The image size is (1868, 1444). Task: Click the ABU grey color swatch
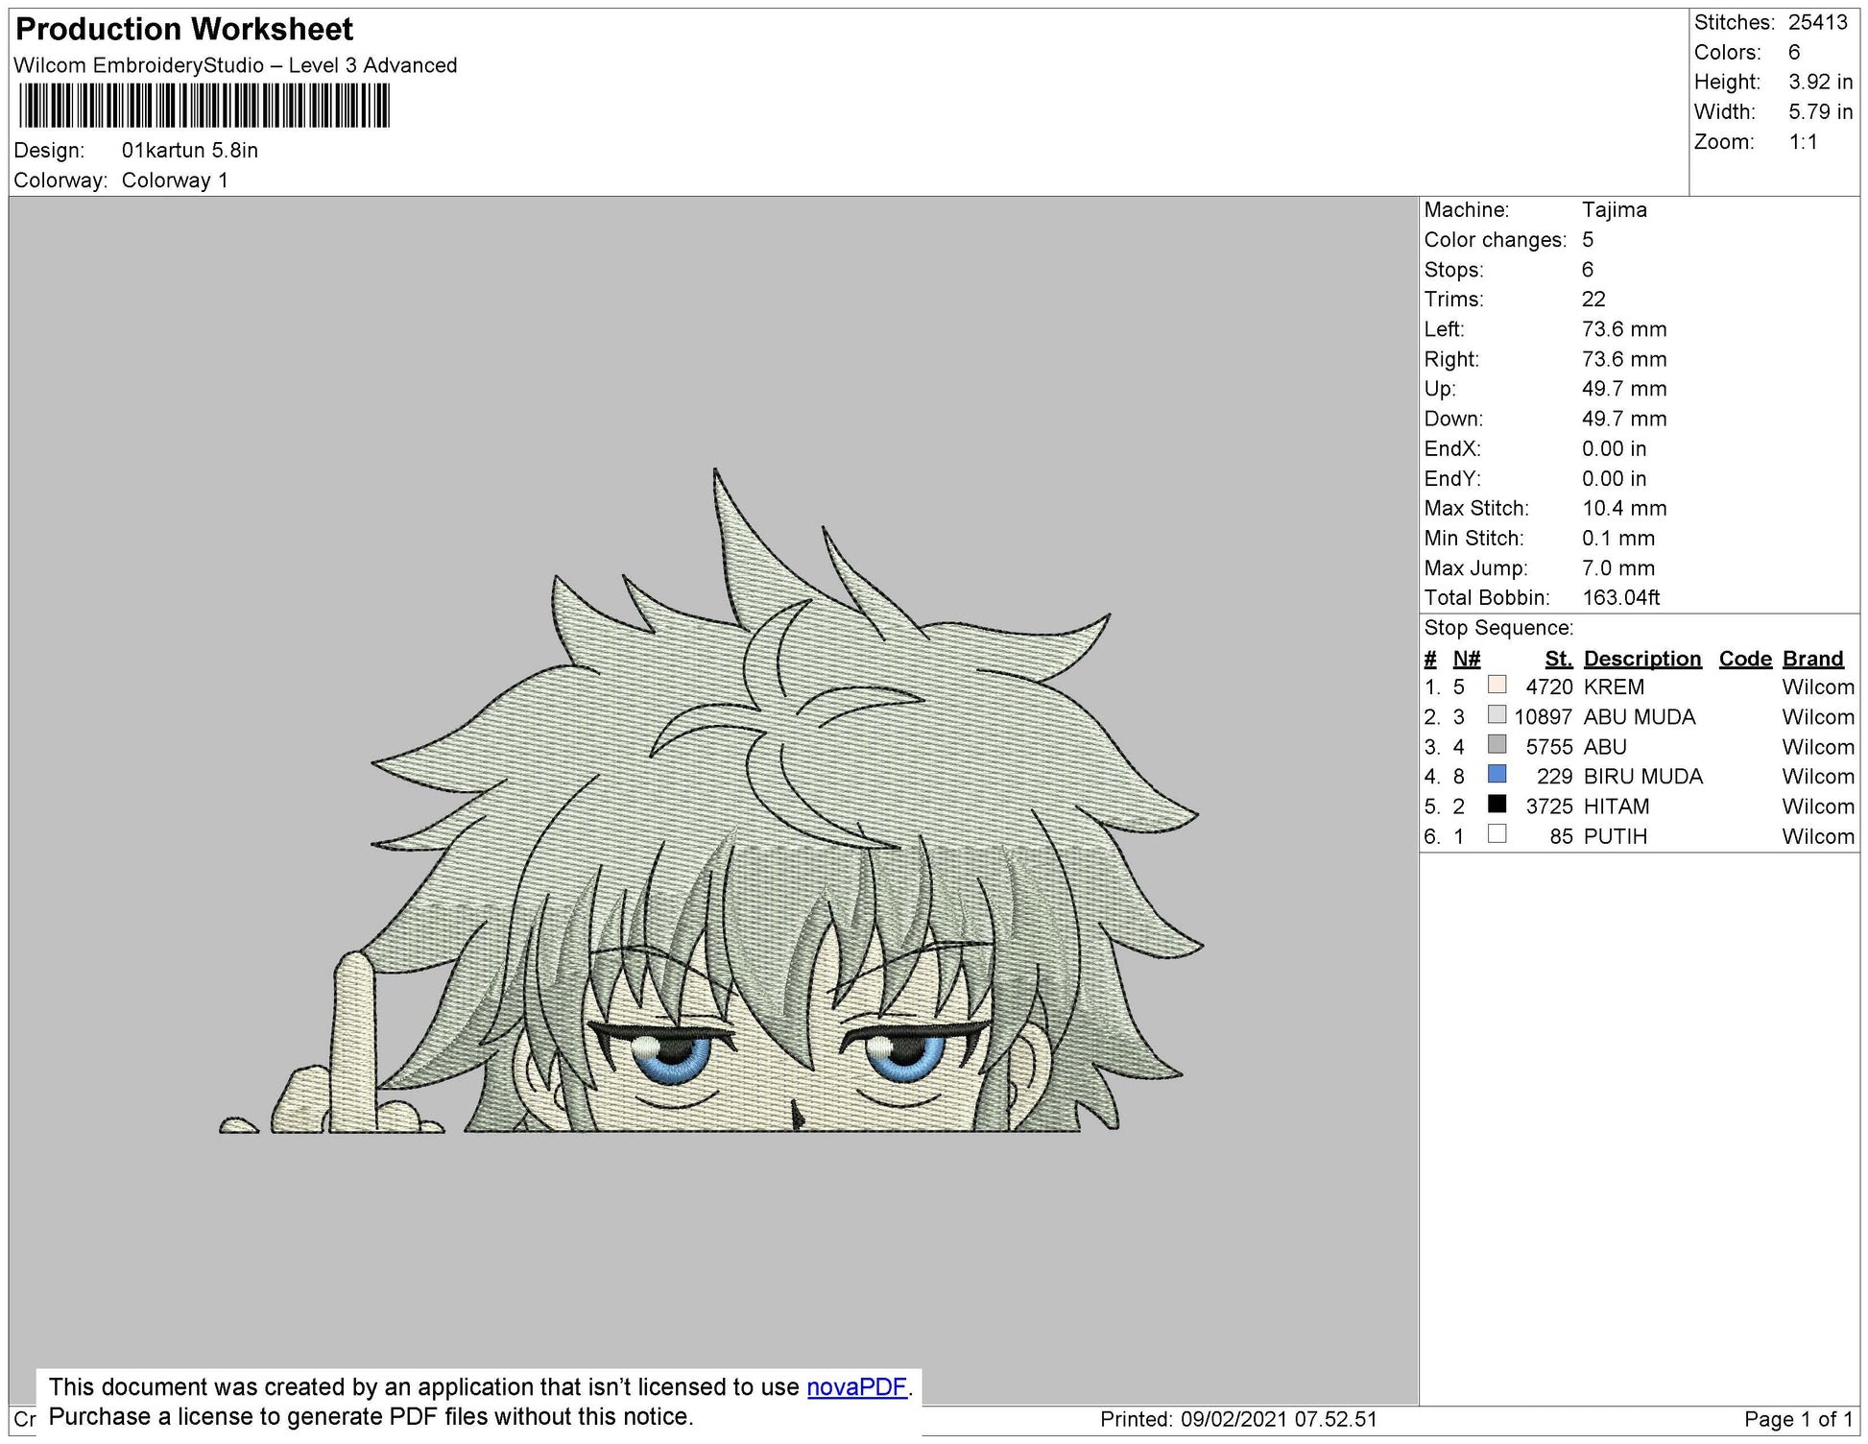[x=1497, y=744]
